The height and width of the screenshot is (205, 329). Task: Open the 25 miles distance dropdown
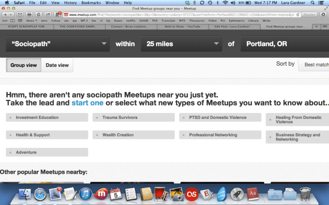(x=182, y=44)
